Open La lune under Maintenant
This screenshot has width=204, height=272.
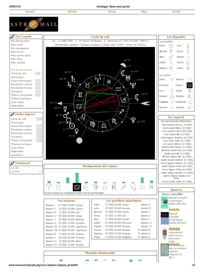pos(15,171)
